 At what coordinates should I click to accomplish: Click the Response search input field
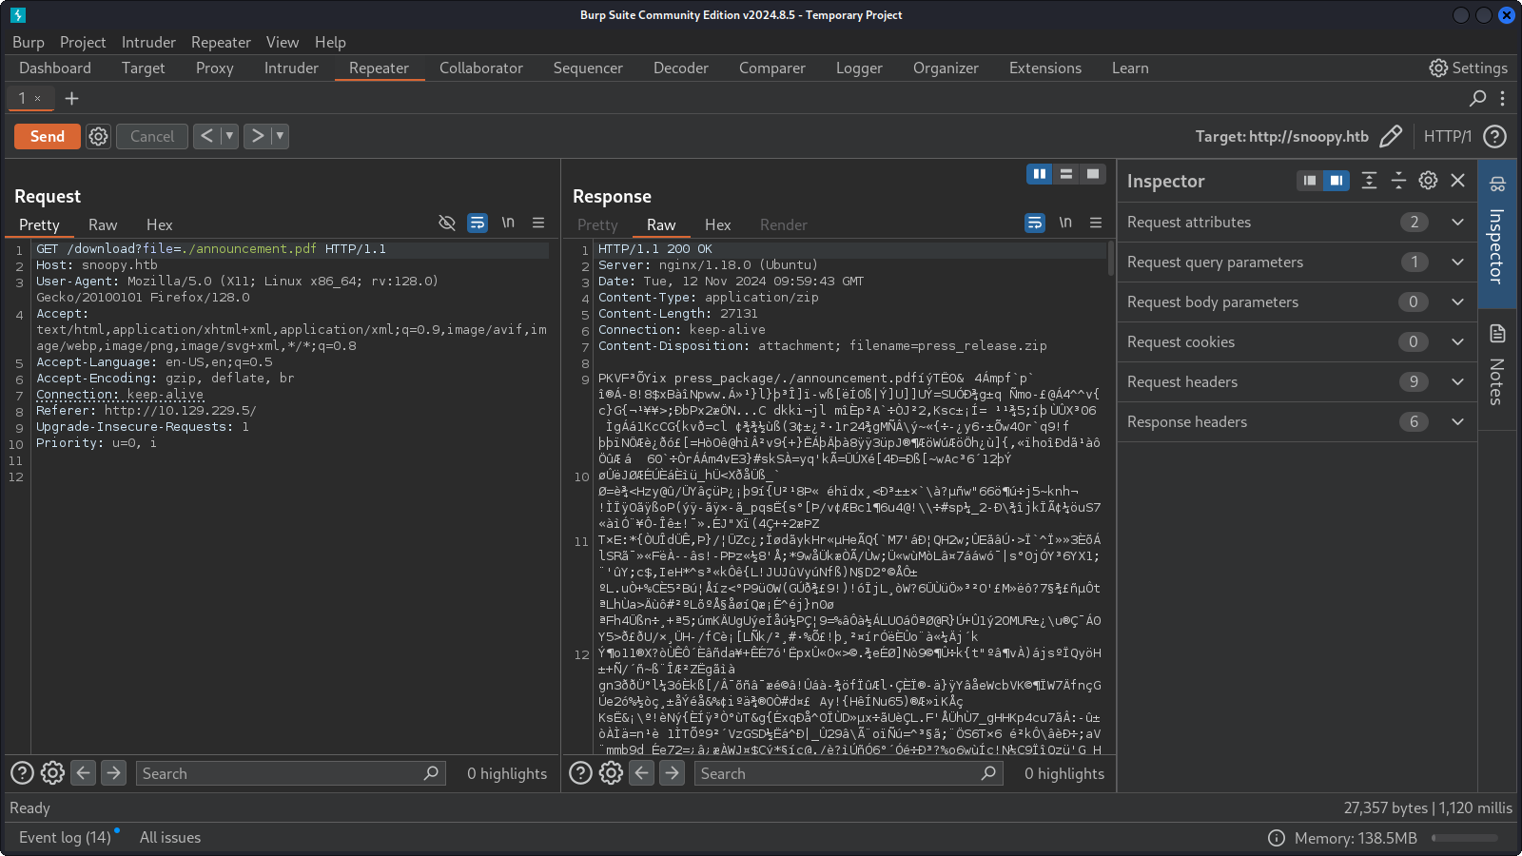(837, 773)
